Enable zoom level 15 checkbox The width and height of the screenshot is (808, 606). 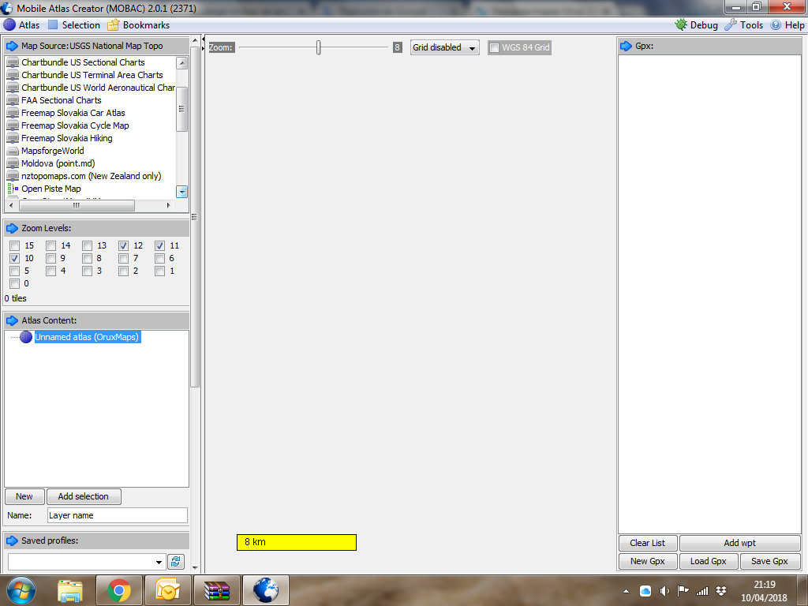[14, 246]
